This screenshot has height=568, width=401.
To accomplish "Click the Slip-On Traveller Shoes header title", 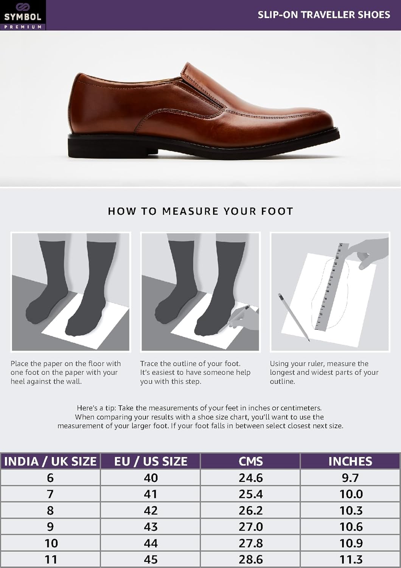I will (324, 15).
